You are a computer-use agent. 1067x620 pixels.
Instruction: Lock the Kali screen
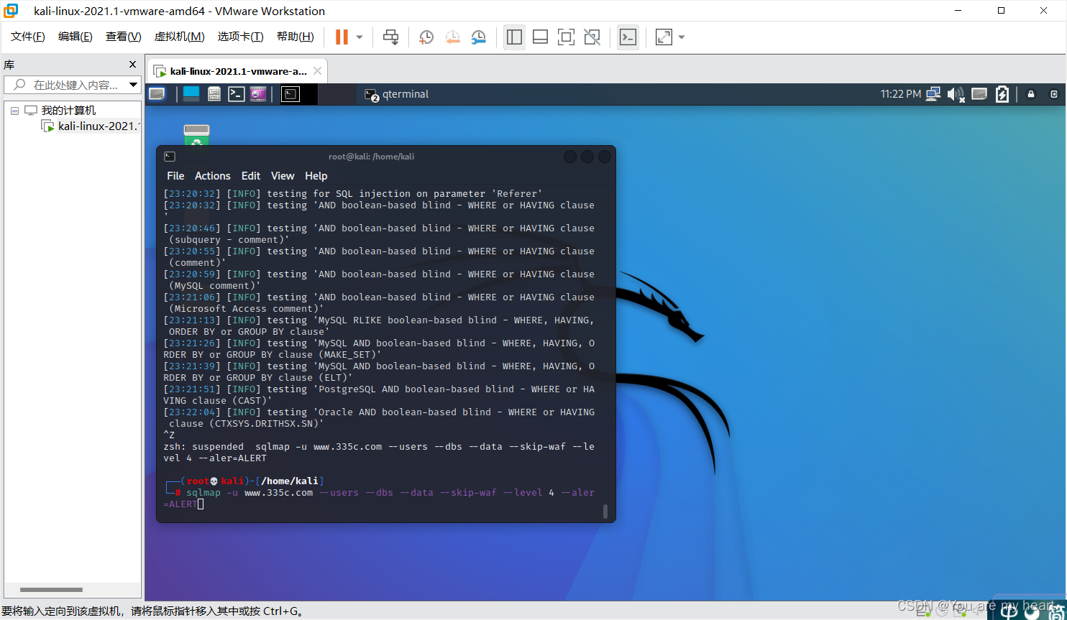pyautogui.click(x=1031, y=94)
